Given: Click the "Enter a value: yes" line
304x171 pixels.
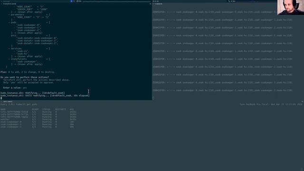Looking at the screenshot, I should (x=15, y=87).
